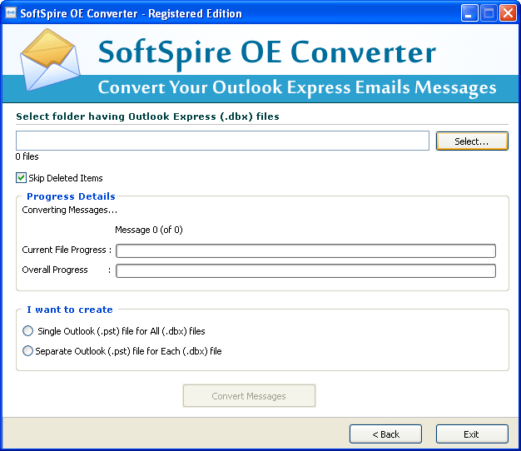Click the 'Message 0 (of 0)' status text
This screenshot has width=521, height=451.
tap(148, 230)
